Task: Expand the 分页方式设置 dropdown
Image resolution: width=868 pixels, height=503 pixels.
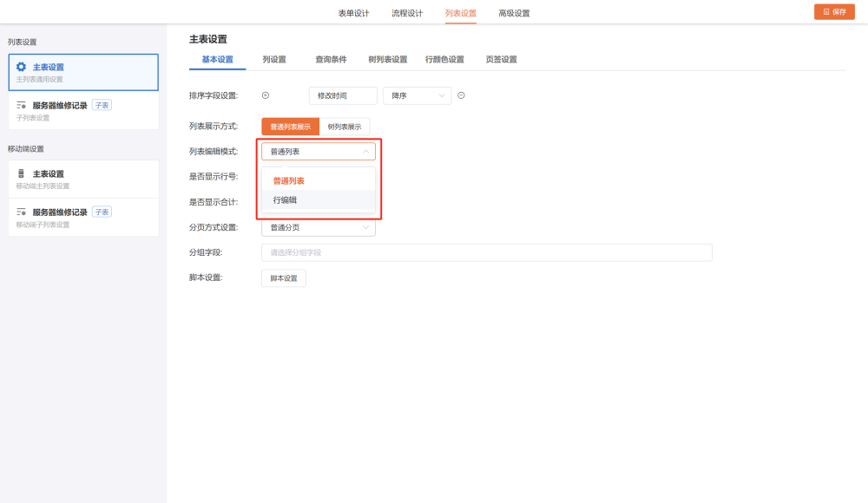Action: coord(318,227)
